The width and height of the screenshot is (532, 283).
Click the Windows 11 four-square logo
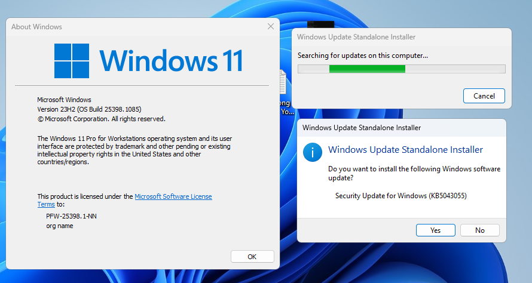(x=72, y=61)
